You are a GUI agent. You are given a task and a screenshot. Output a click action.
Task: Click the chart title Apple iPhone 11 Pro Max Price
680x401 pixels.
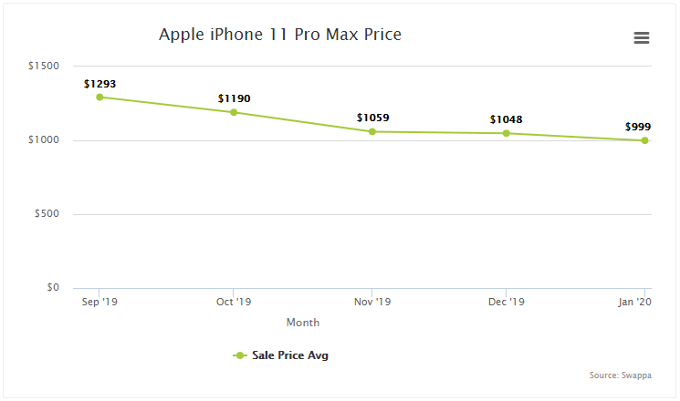(280, 35)
